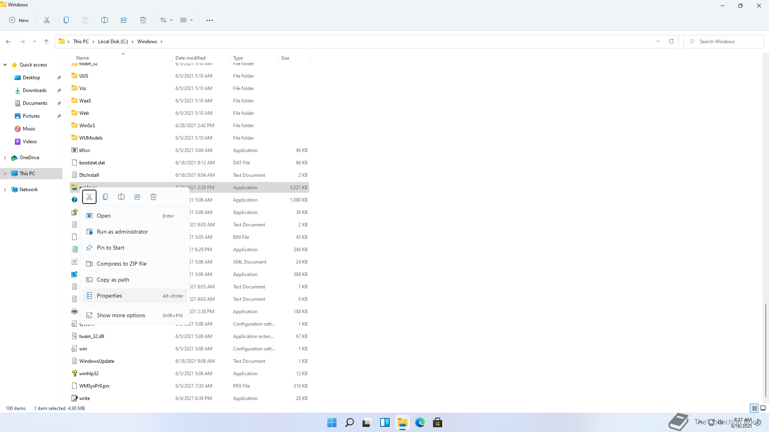Screen dimensions: 769x432
Task: Open Microsoft Edge from the taskbar
Action: [x=420, y=422]
